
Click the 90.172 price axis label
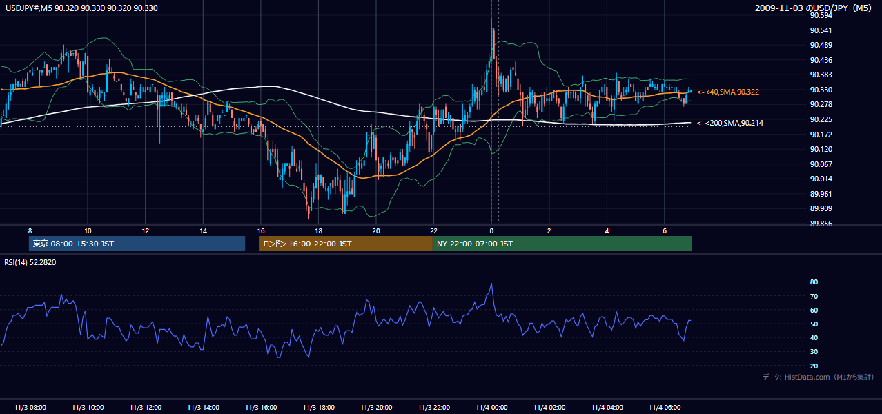[821, 135]
